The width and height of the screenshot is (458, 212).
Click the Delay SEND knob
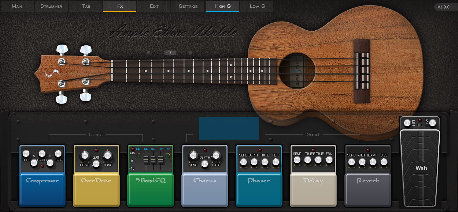(297, 160)
